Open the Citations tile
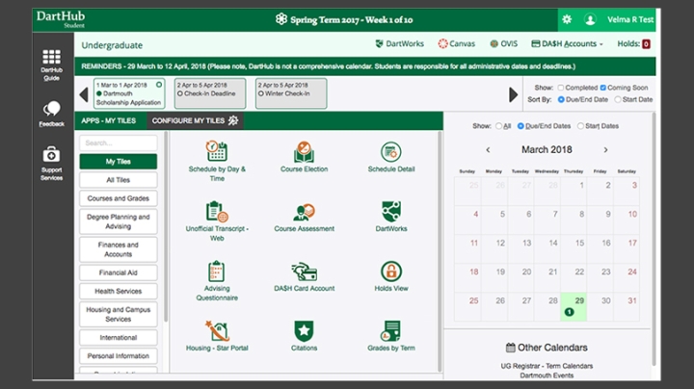 [x=304, y=336]
